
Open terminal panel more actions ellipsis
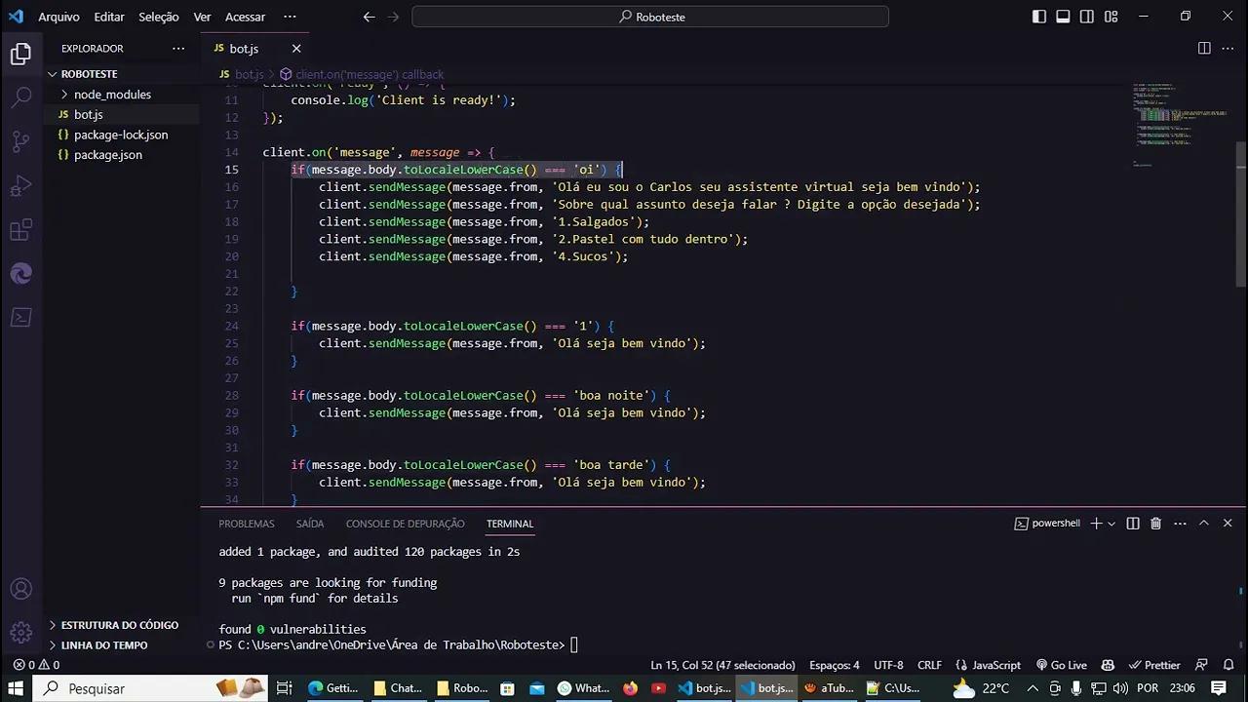tap(1180, 524)
